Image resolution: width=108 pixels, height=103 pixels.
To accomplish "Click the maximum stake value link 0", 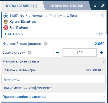I will [103, 61].
